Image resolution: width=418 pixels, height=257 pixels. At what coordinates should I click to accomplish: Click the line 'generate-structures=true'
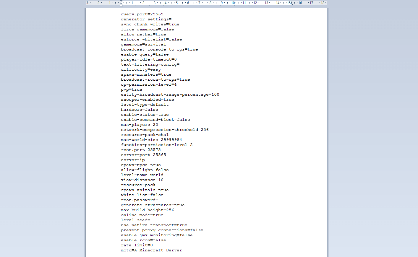click(x=153, y=205)
